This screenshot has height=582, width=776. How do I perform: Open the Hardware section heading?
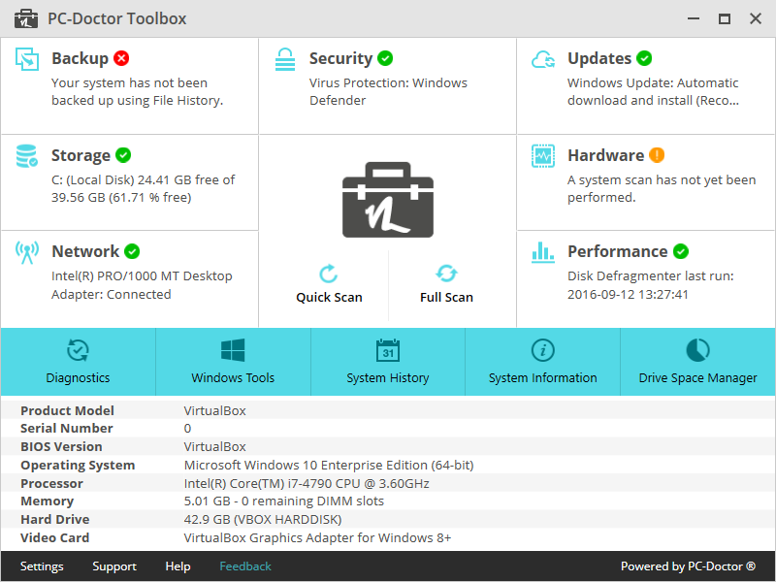point(605,155)
